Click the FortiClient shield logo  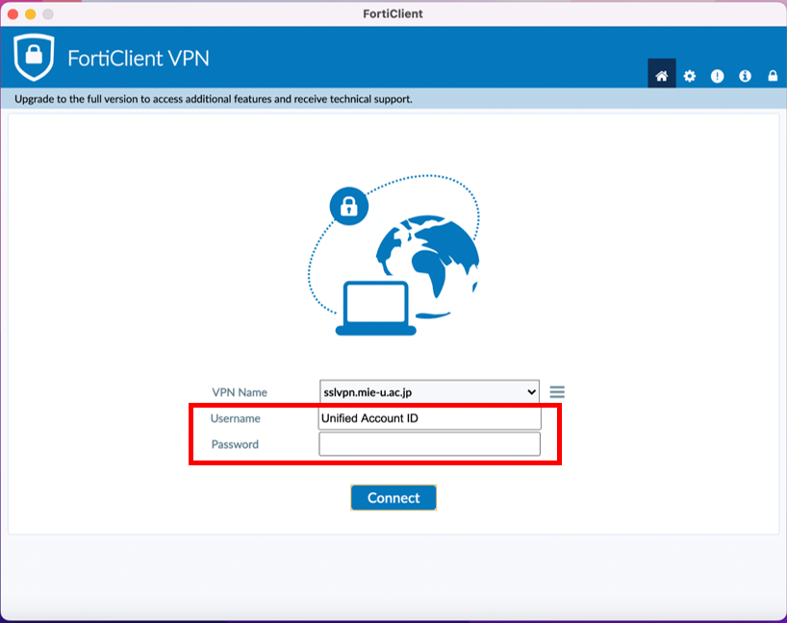pyautogui.click(x=34, y=57)
